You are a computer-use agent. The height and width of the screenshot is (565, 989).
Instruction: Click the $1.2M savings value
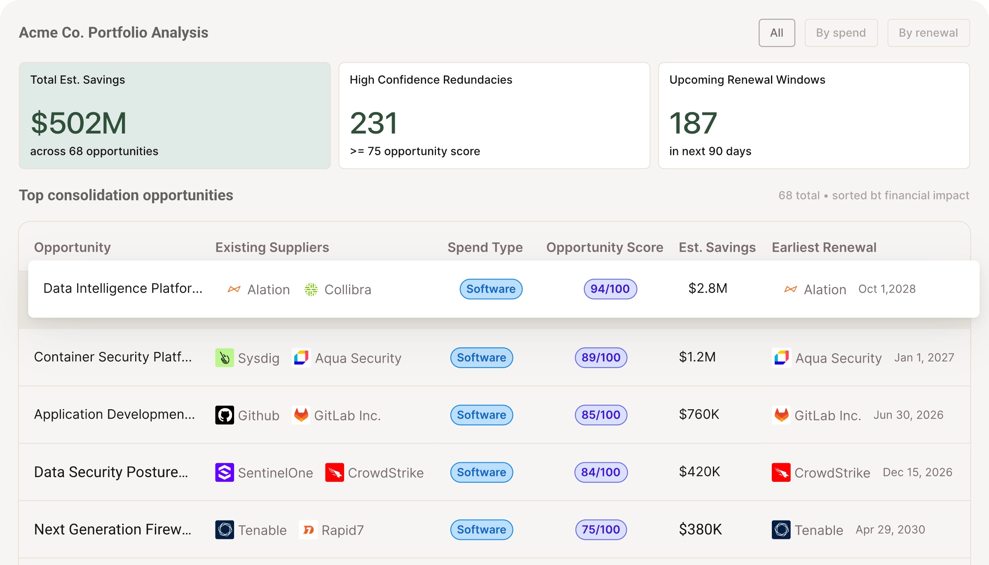(697, 357)
